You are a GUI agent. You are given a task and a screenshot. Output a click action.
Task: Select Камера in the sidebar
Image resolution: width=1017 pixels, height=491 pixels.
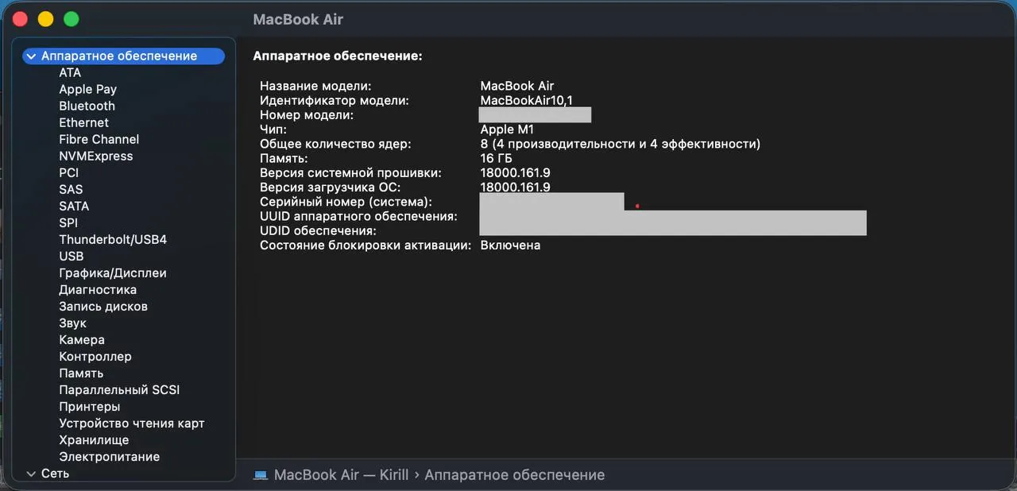coord(82,339)
